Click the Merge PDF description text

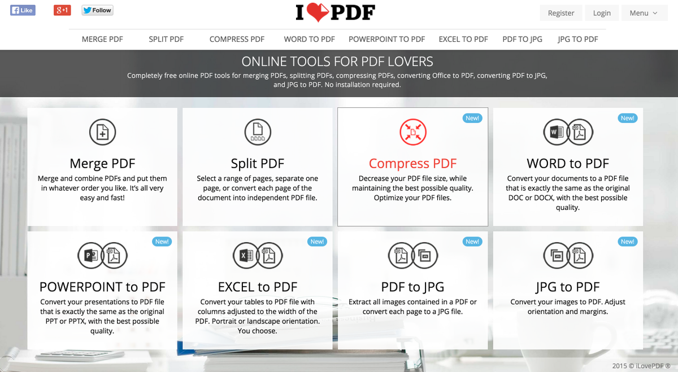click(102, 188)
